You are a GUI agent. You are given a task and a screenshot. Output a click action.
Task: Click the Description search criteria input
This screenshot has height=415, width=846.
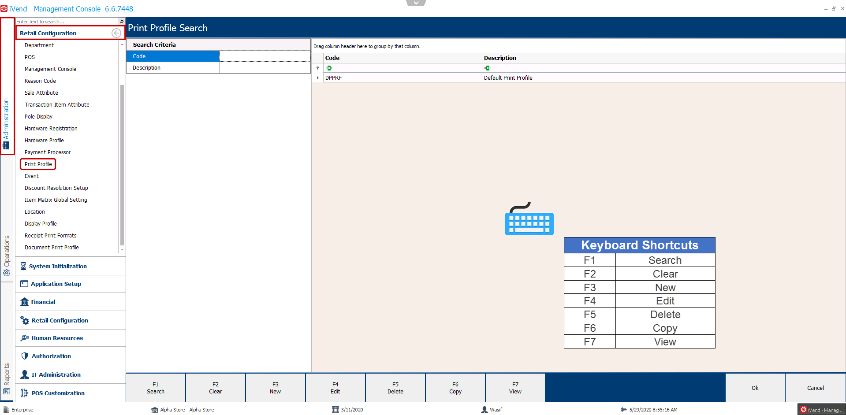pyautogui.click(x=265, y=67)
